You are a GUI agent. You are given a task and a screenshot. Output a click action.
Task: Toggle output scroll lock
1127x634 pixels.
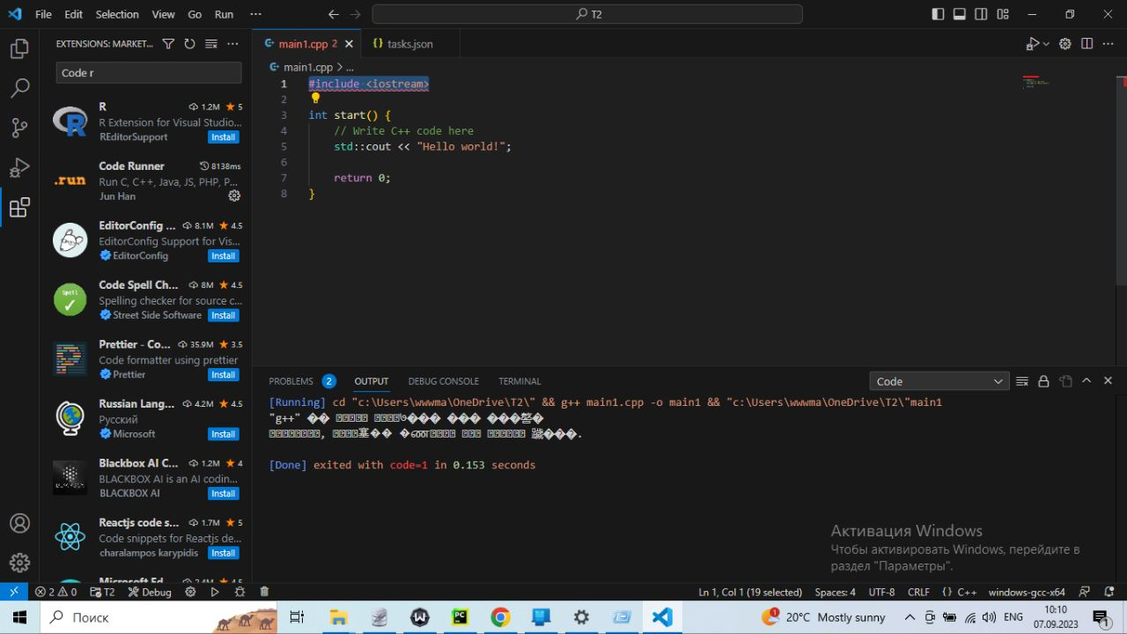click(x=1043, y=381)
